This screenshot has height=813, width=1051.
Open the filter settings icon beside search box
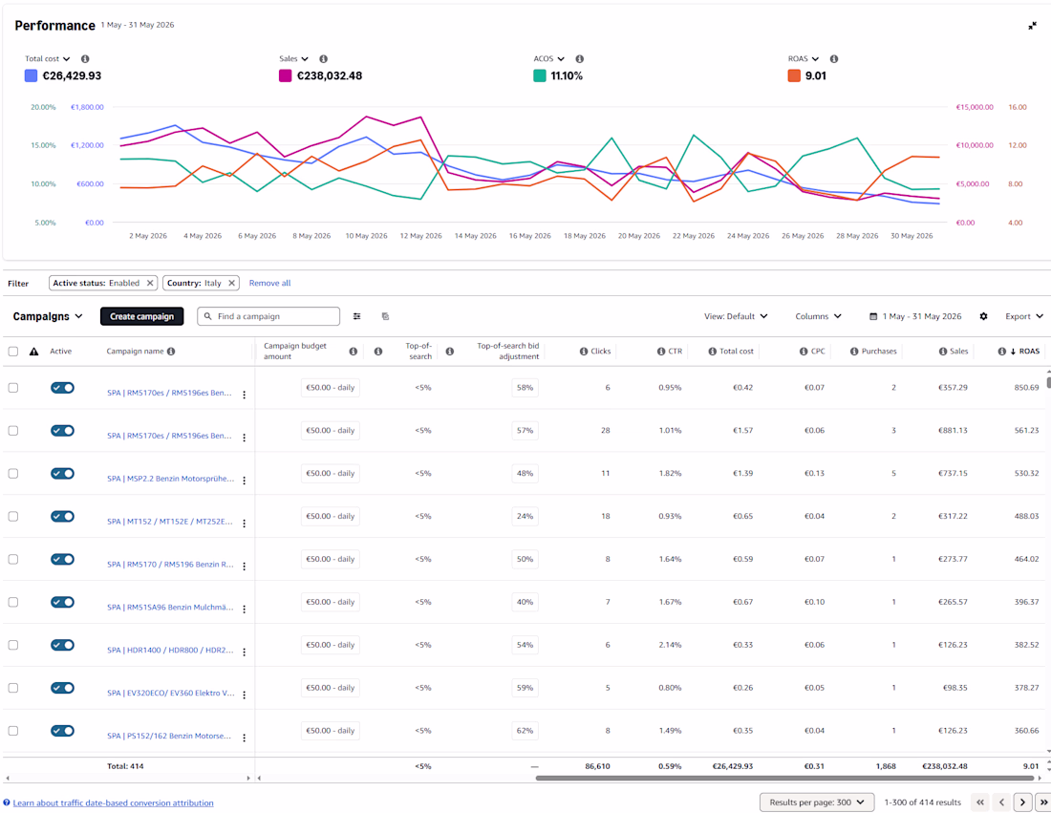[357, 316]
